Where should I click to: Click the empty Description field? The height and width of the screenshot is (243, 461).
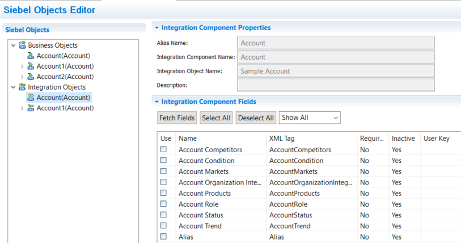[336, 85]
